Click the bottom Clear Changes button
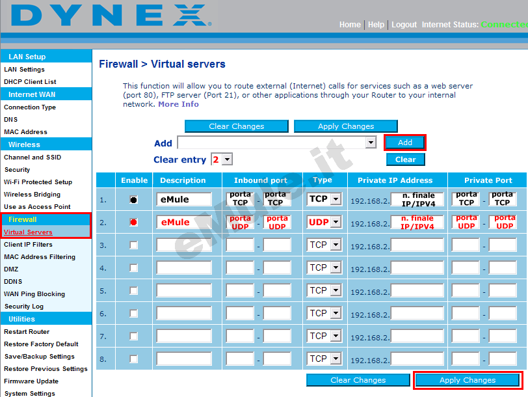528x397 pixels. pos(358,380)
